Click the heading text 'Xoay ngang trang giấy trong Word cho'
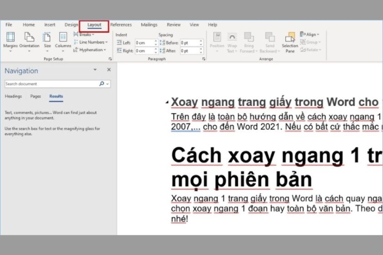Viewport: 383px width, 255px height. (275, 102)
